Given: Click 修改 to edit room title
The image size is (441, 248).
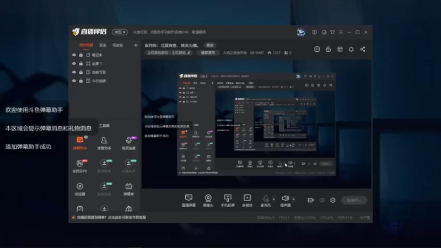Looking at the screenshot, I should (210, 45).
